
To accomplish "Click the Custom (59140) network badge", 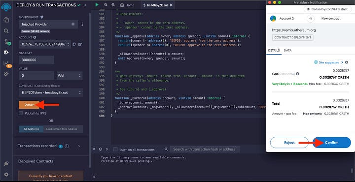I will [35, 31].
